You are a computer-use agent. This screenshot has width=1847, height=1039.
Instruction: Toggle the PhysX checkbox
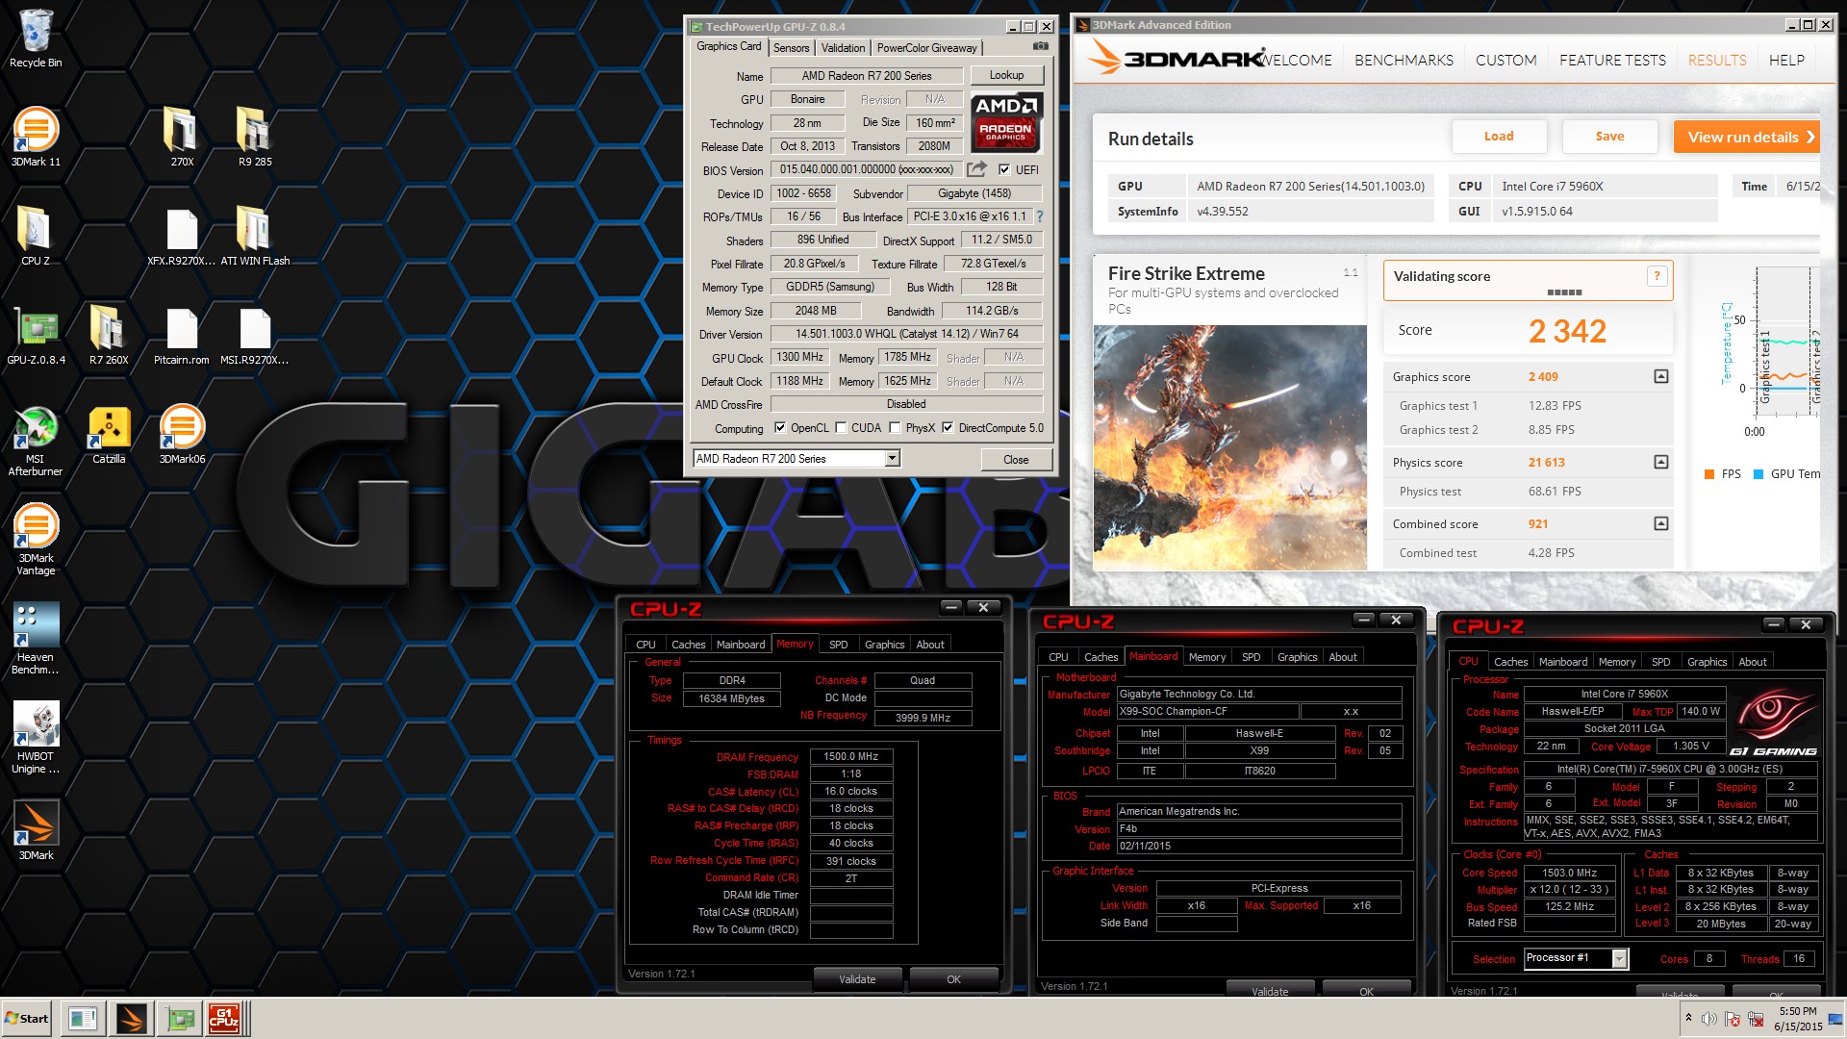[x=896, y=428]
